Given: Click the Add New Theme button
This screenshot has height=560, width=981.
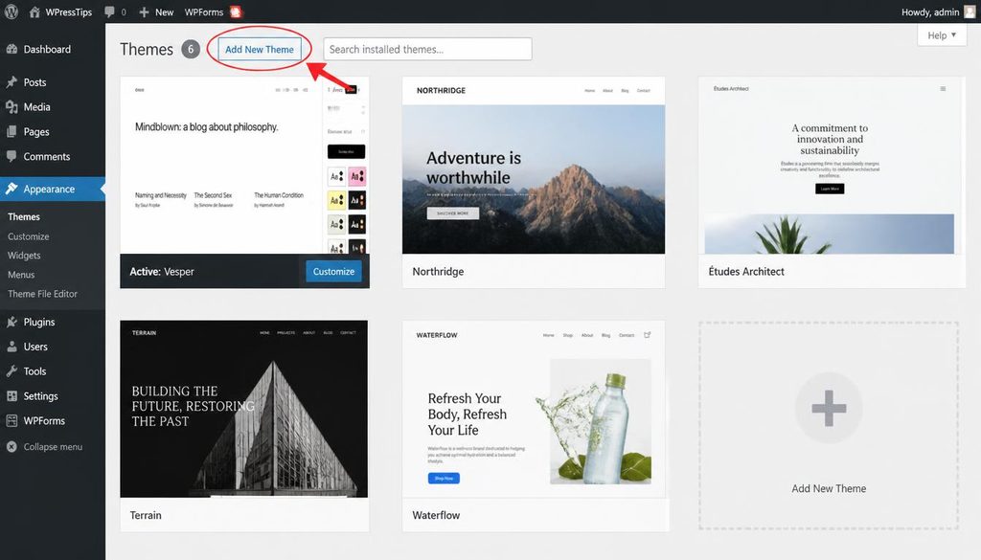Looking at the screenshot, I should [x=259, y=49].
